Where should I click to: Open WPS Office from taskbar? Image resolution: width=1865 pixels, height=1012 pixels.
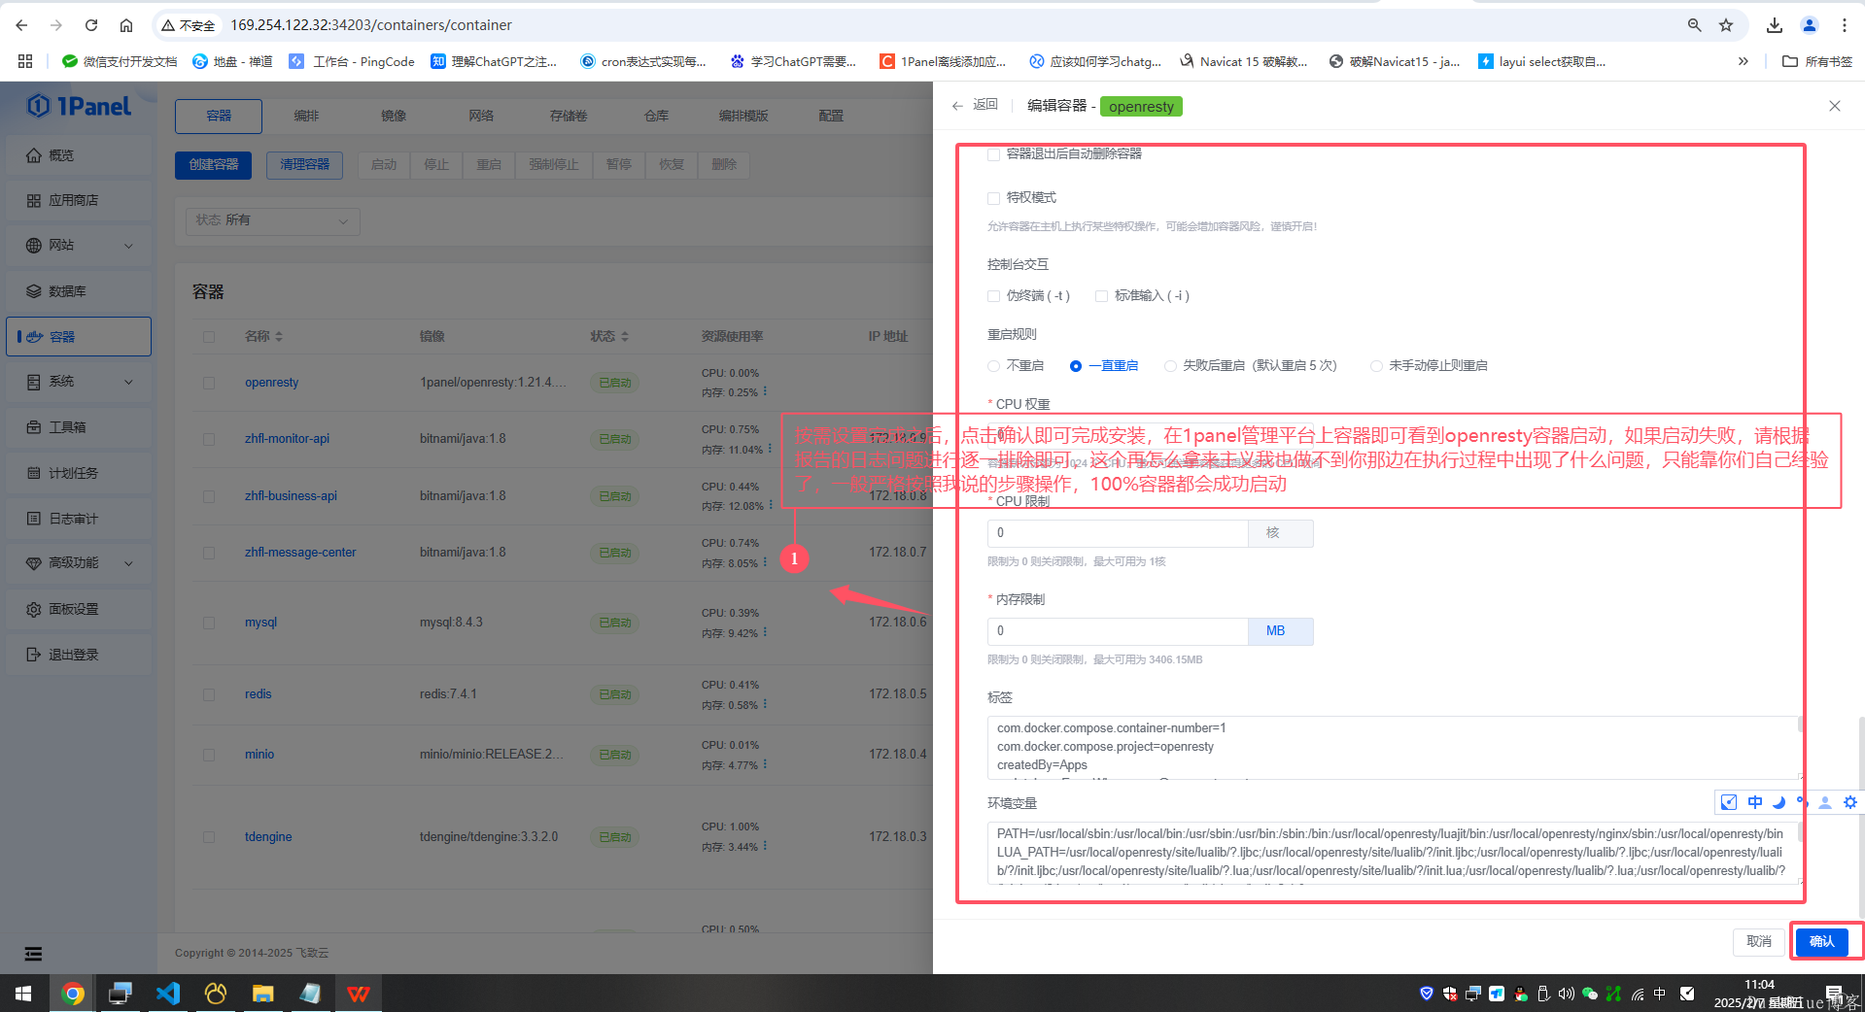pyautogui.click(x=359, y=994)
